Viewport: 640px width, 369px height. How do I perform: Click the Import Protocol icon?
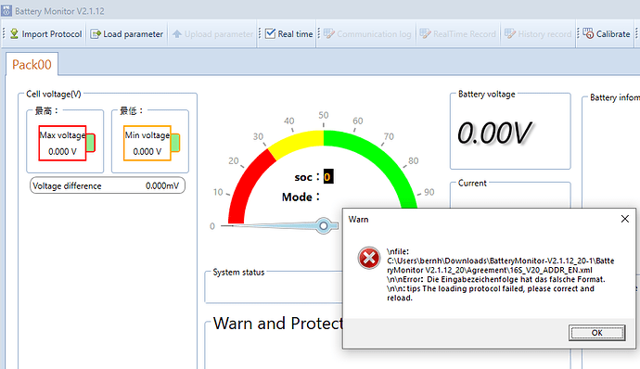pos(14,34)
